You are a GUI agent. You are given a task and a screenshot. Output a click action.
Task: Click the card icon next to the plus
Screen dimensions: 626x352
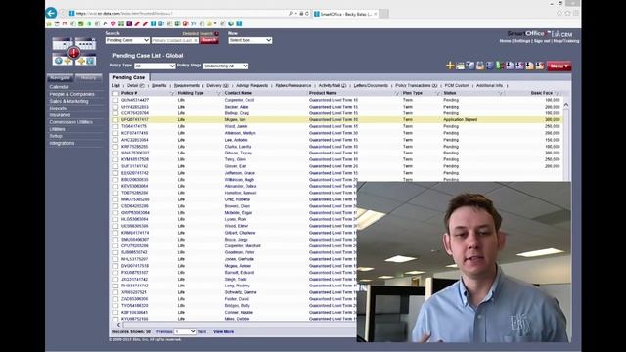(460, 66)
